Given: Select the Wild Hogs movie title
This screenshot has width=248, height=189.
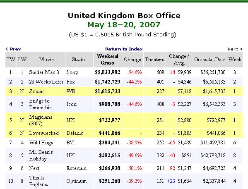Looking at the screenshot, I should [41, 143].
